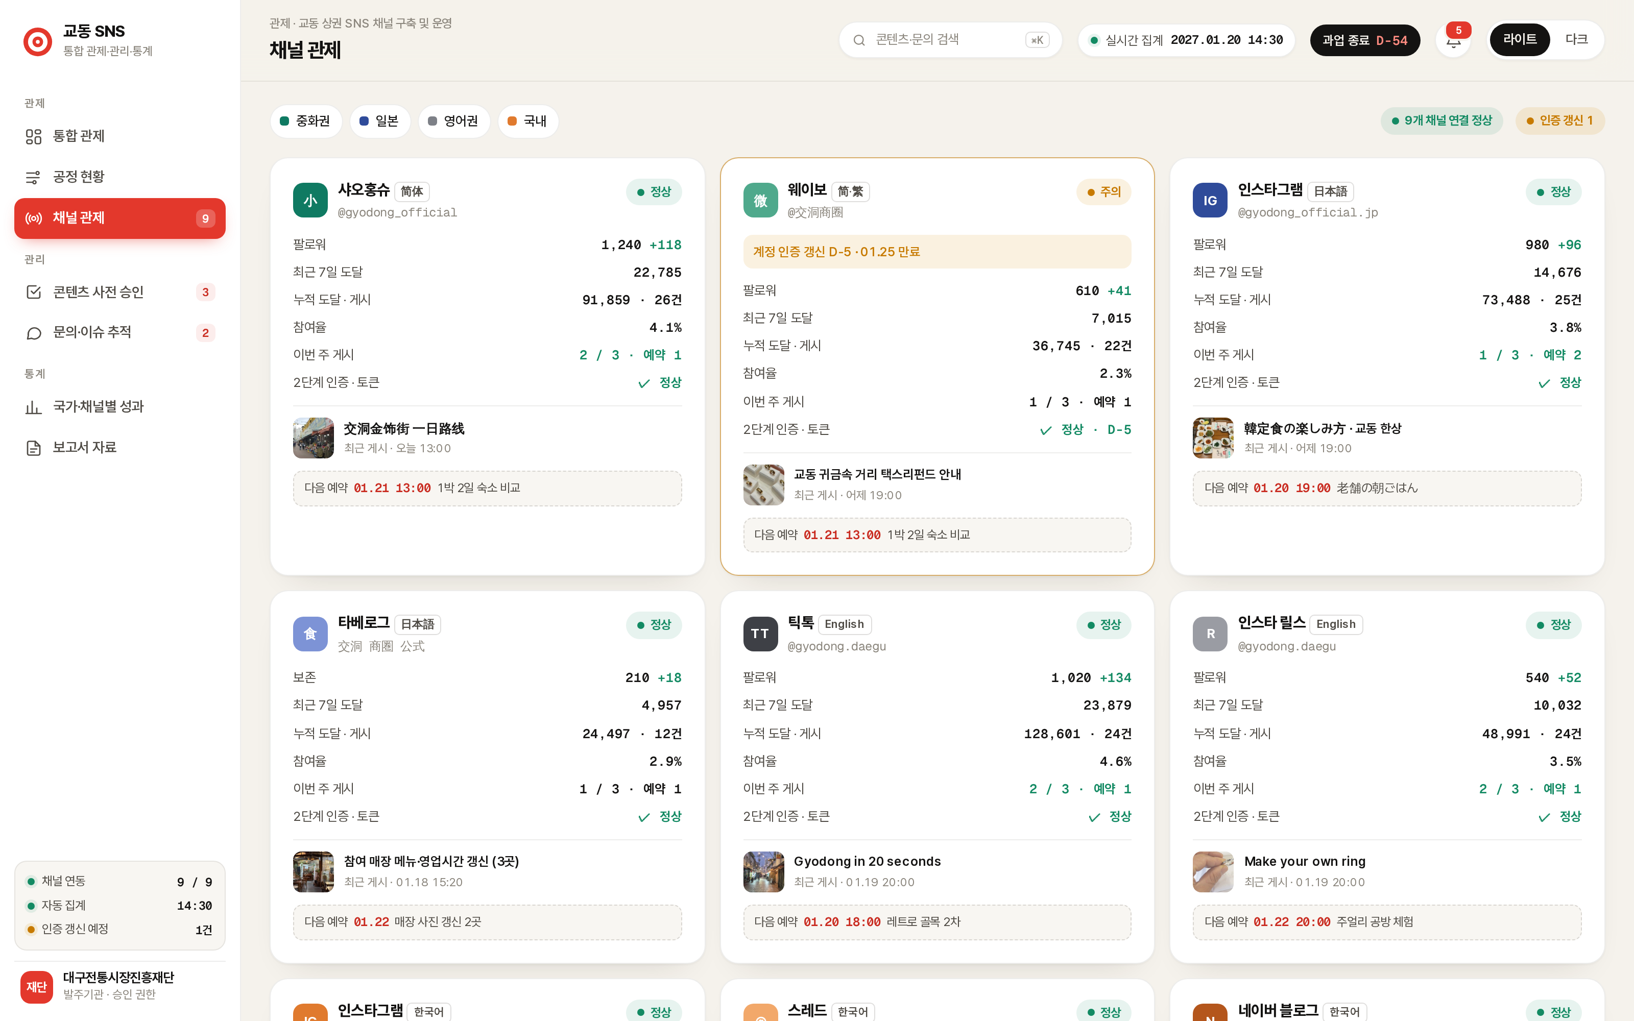Viewport: 1634px width, 1021px height.
Task: Click the 과업 종료 D-54 button
Action: coord(1364,40)
